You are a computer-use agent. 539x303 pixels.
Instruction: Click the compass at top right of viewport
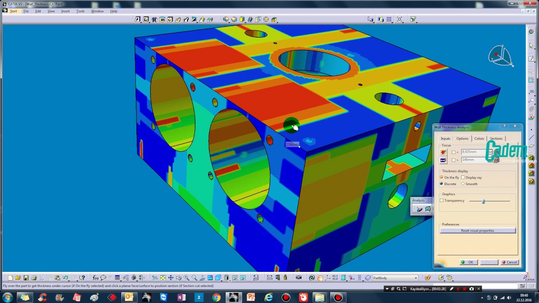pyautogui.click(x=501, y=56)
